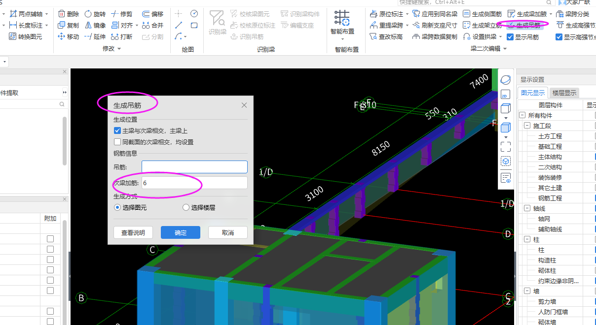The width and height of the screenshot is (596, 325).
Task: Click Generate Side Rebar (生成侧面筋)
Action: pos(482,14)
